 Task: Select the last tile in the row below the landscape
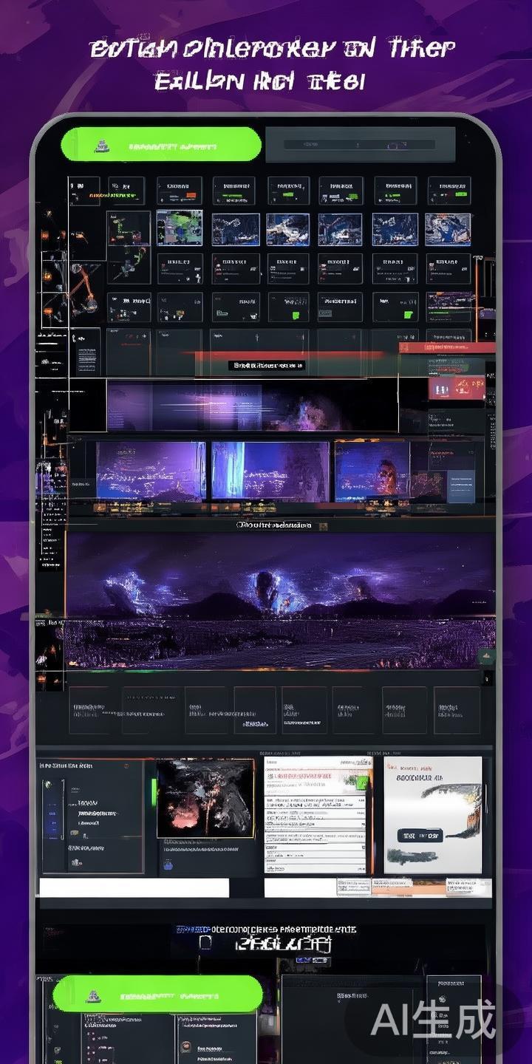point(457,710)
